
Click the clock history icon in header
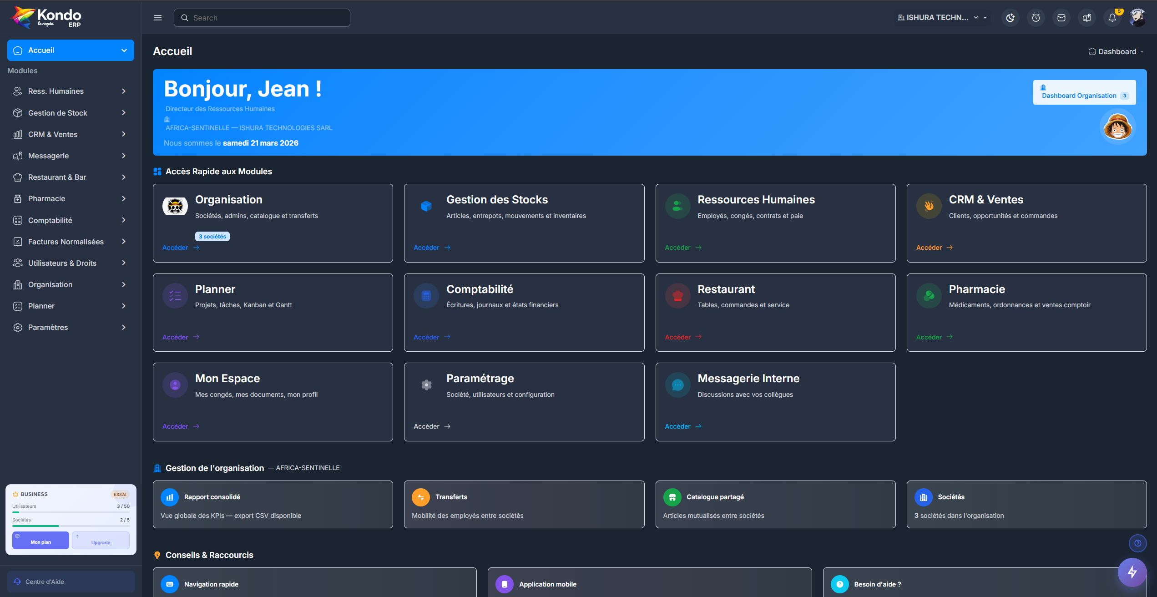[x=1036, y=18]
